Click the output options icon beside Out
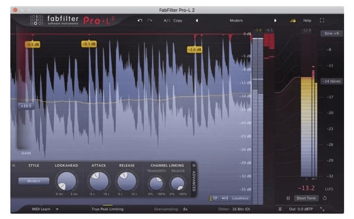The height and width of the screenshot is (219, 354). pos(280,209)
